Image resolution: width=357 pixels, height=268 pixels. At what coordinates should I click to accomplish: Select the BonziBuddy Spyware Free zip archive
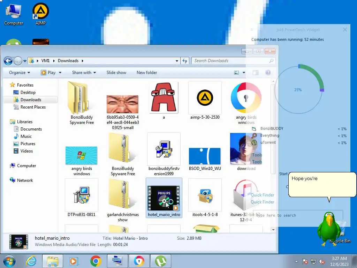tap(123, 155)
